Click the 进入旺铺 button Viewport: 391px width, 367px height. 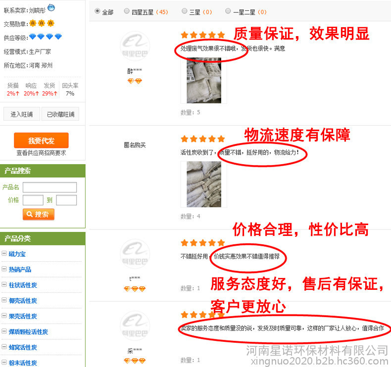[22, 114]
